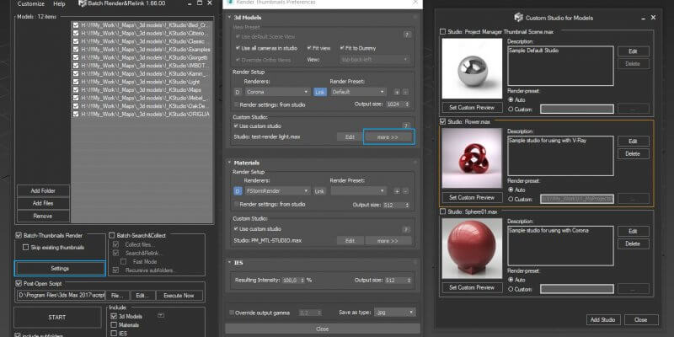The image size is (674, 337).
Task: Click Edit next to Studio: PM_MTL-STUDIO.max
Action: pos(350,241)
